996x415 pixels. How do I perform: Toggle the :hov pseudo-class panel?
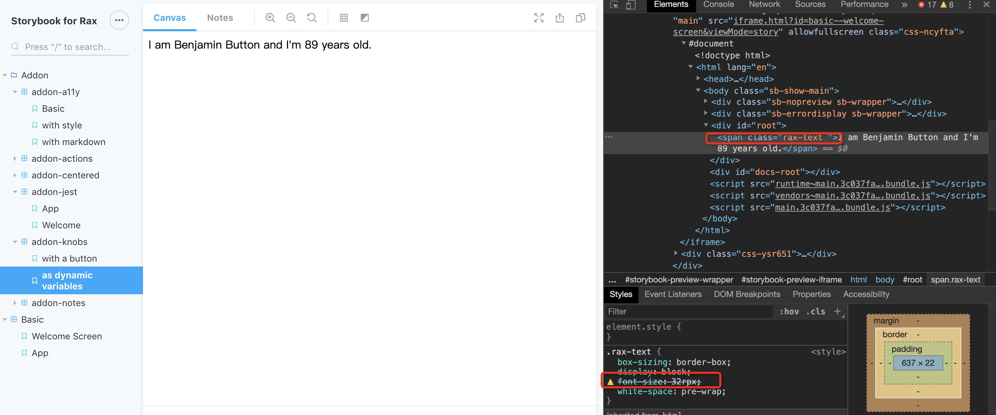(790, 311)
